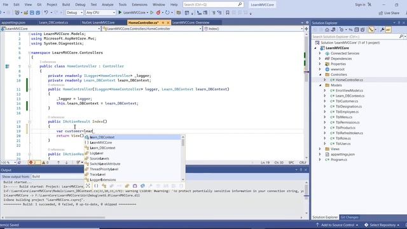The image size is (407, 229).
Task: Toggle View Code highlighted nesting button
Action: pyautogui.click(x=371, y=30)
